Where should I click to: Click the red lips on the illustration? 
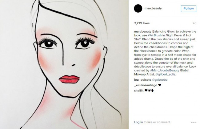(69, 79)
